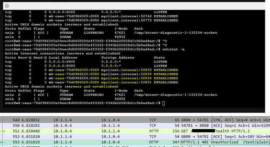The width and height of the screenshot is (270, 147).
Task: Click the 'netstat -a' command text
Action: coord(173,49)
